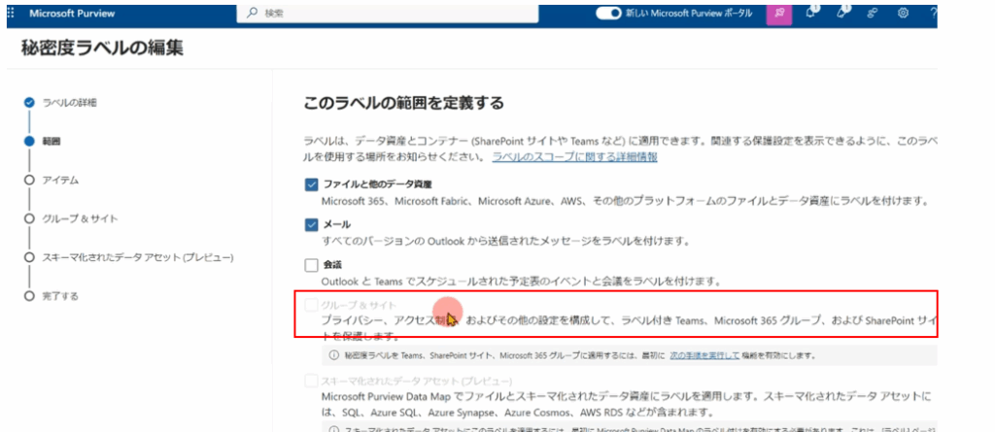Click the connections icon beside the gear
The height and width of the screenshot is (432, 995).
pyautogui.click(x=873, y=14)
